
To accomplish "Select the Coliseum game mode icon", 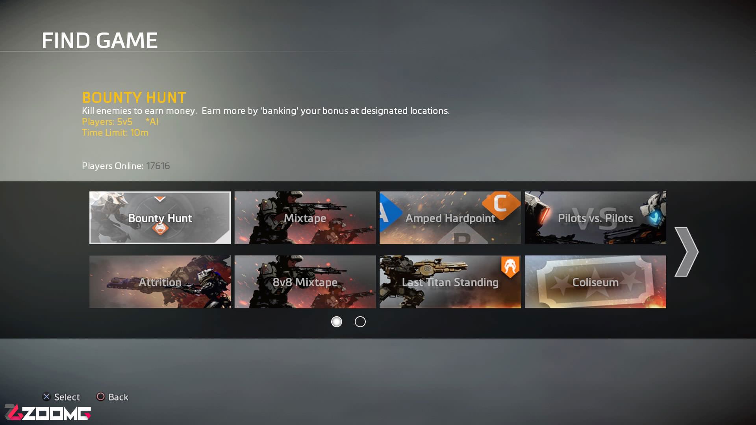I will [x=595, y=281].
